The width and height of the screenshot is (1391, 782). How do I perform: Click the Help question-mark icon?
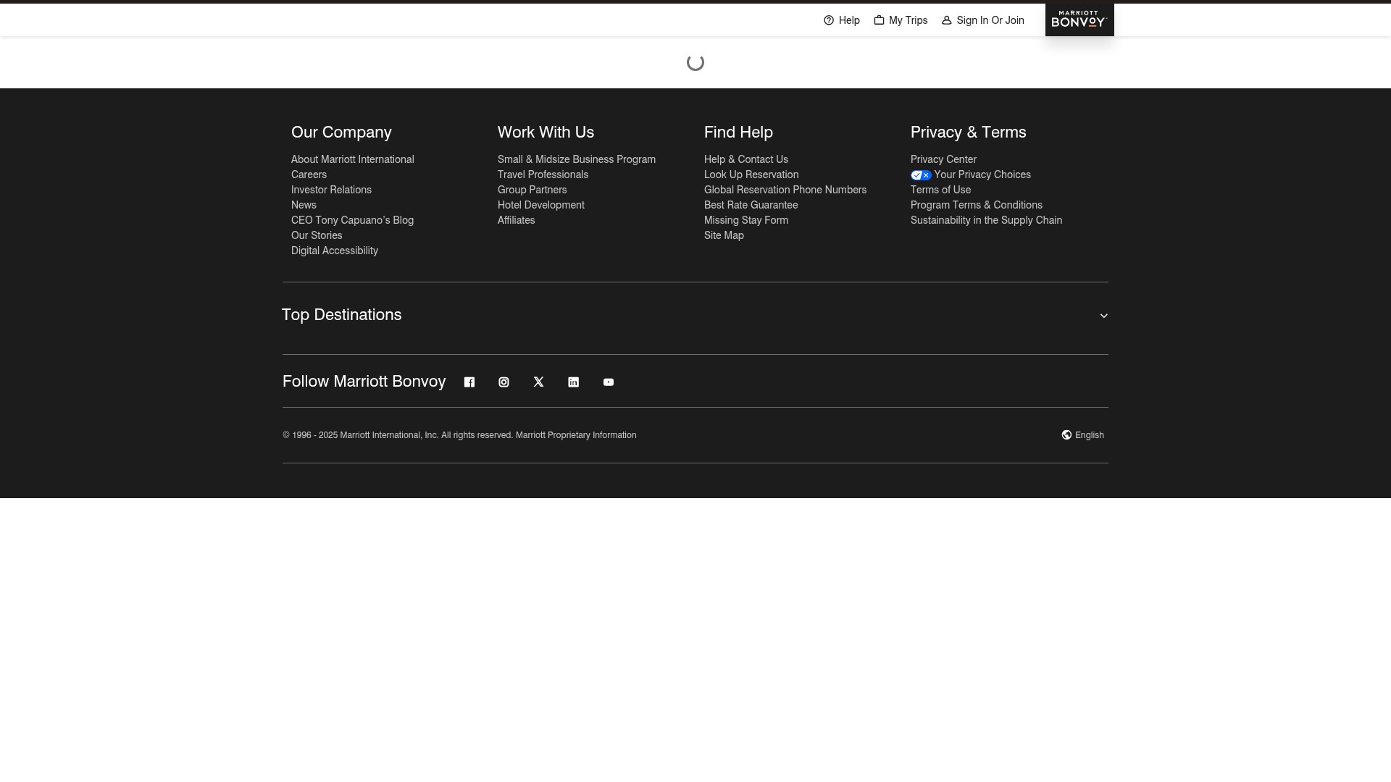tap(829, 20)
